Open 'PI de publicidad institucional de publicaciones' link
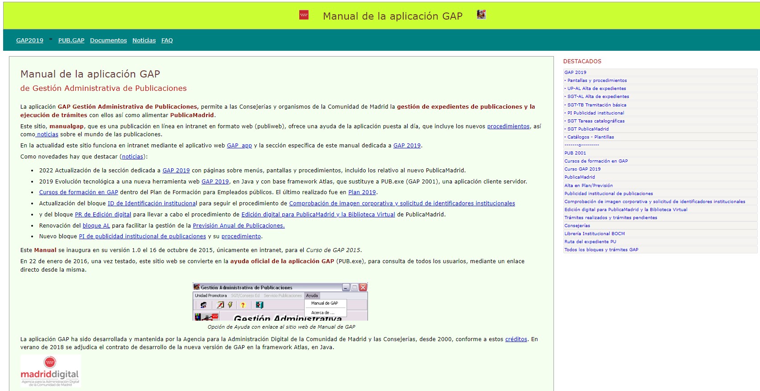The width and height of the screenshot is (760, 391). coord(142,236)
